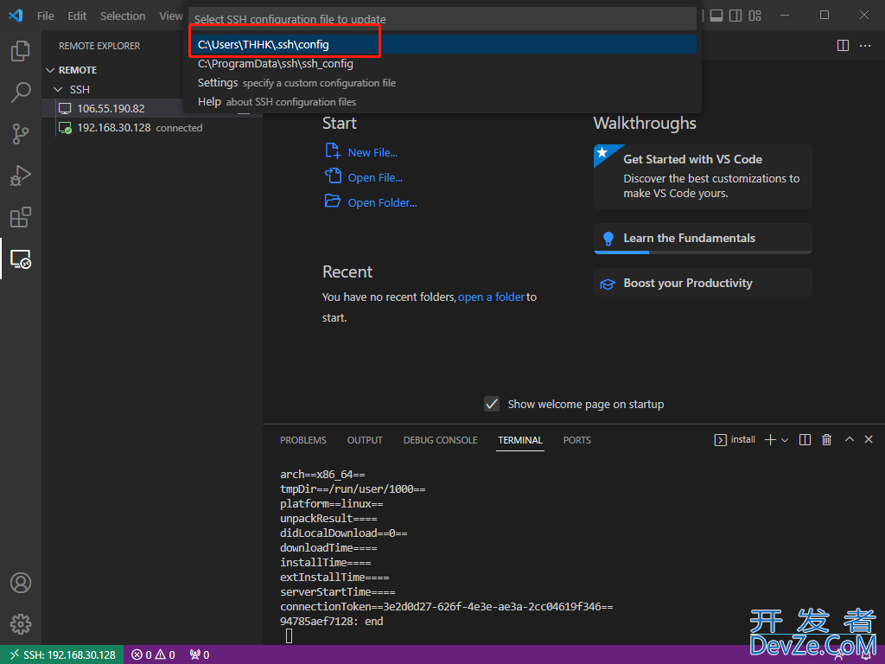Split the terminal pane
Screen dimensions: 885x664
click(x=805, y=440)
